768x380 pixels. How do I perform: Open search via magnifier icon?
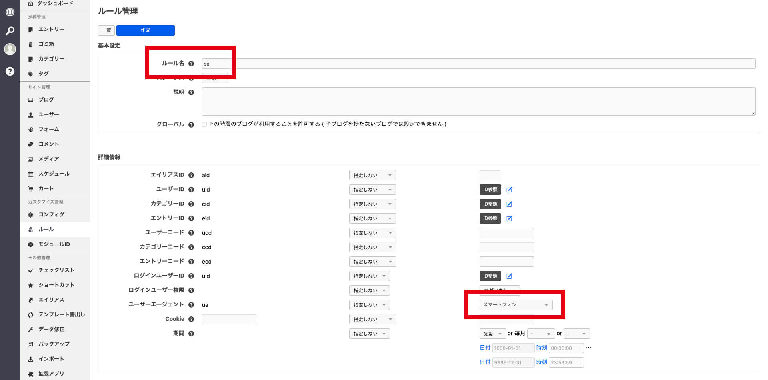click(10, 31)
